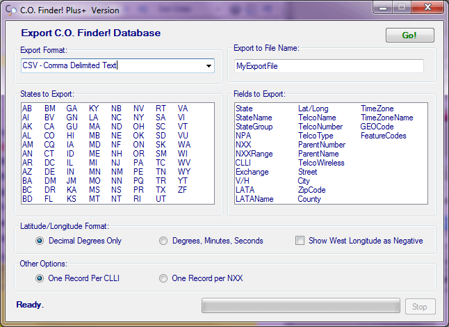Select ZF in States to Export
Screen dimensions: 449x327
coord(182,190)
